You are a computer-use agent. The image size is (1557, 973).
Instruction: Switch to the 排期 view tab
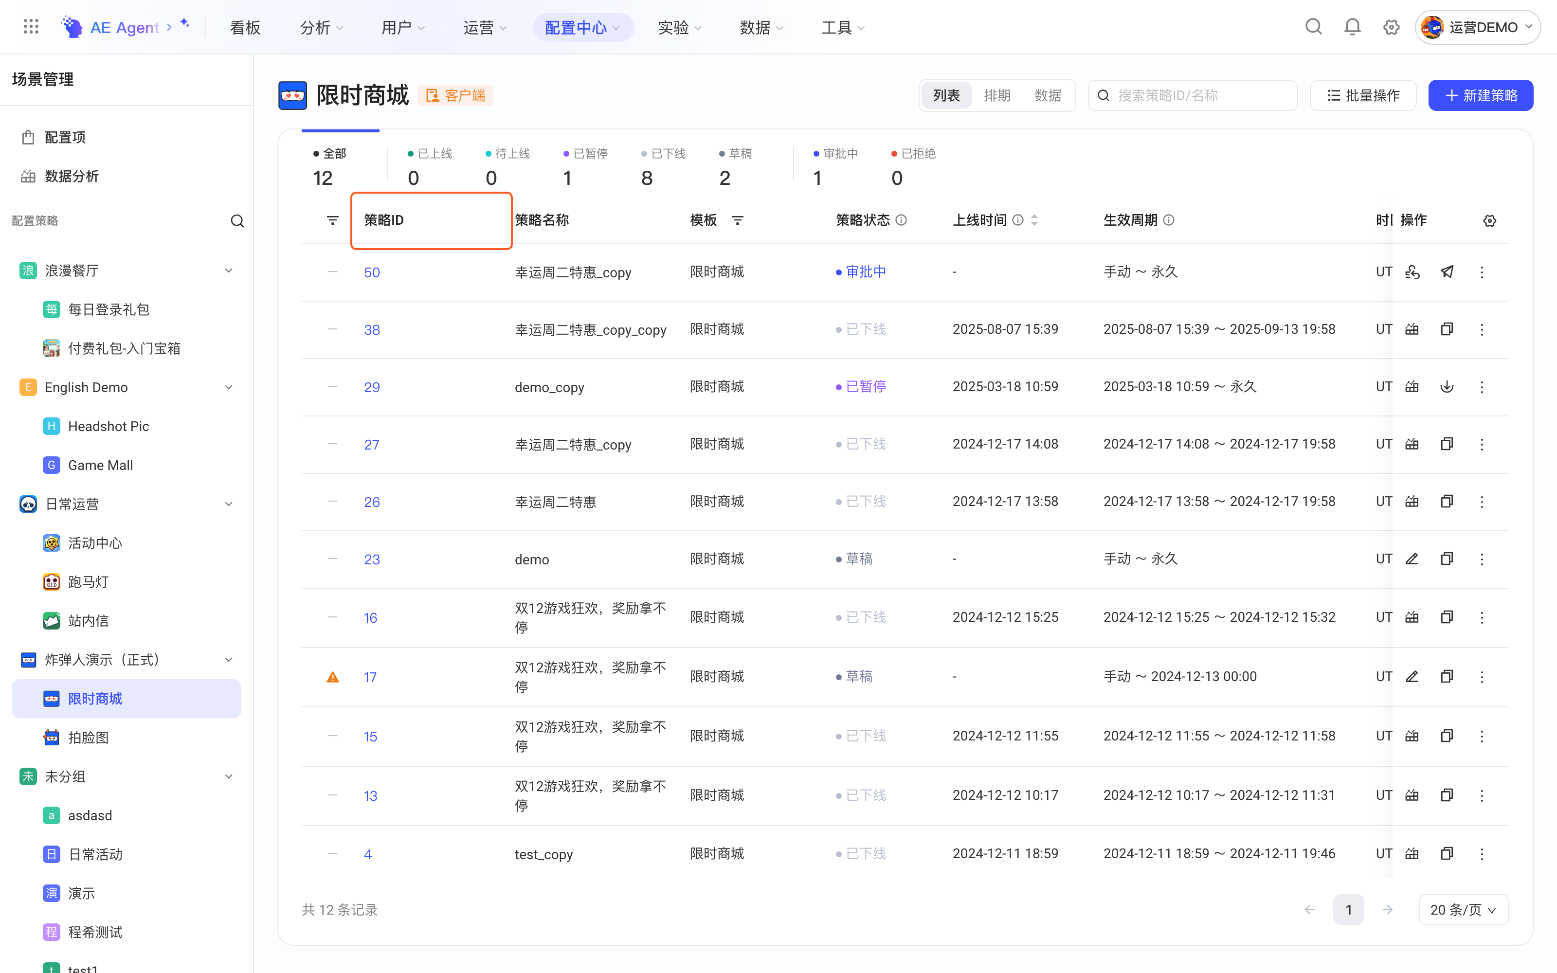click(x=997, y=95)
